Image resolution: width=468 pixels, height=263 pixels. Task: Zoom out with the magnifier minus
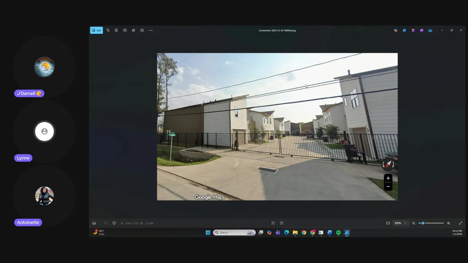(x=414, y=223)
